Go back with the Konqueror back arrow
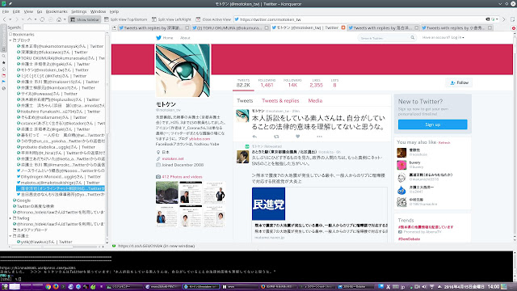The width and height of the screenshot is (517, 291). 4,19
